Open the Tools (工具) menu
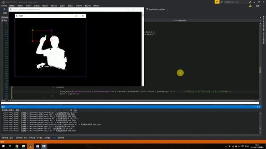 pos(62,6)
